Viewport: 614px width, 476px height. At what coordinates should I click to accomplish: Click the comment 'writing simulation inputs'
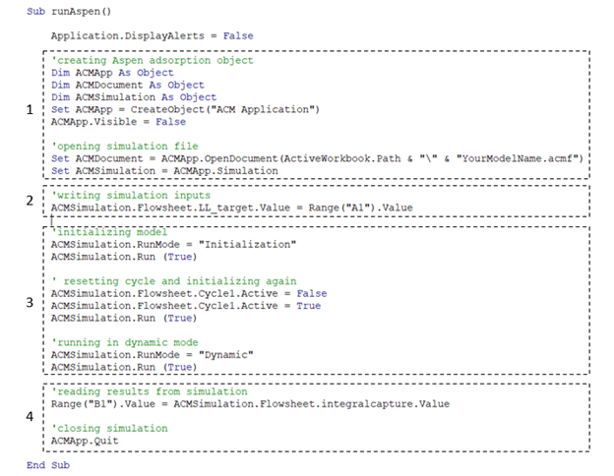point(131,196)
